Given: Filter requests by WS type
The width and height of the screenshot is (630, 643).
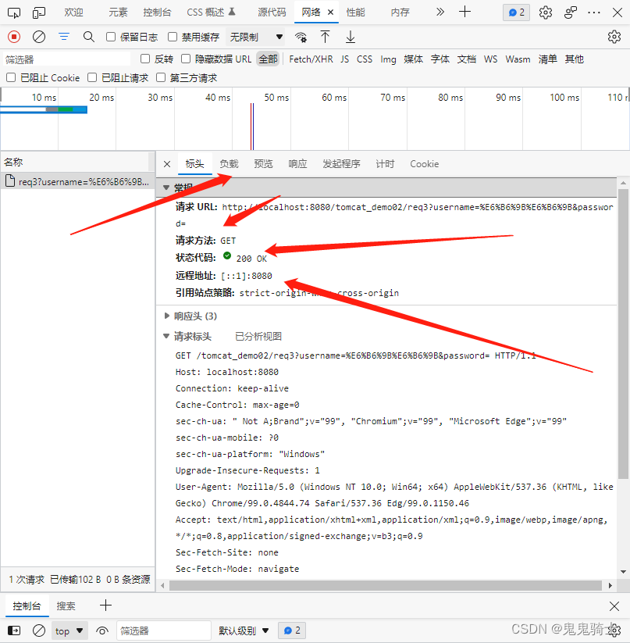Looking at the screenshot, I should coord(490,59).
